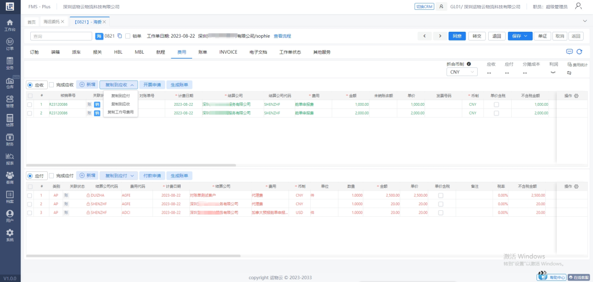Image resolution: width=593 pixels, height=282 pixels.
Task: Open the 结算 calculator sidebar module
Action: click(10, 121)
